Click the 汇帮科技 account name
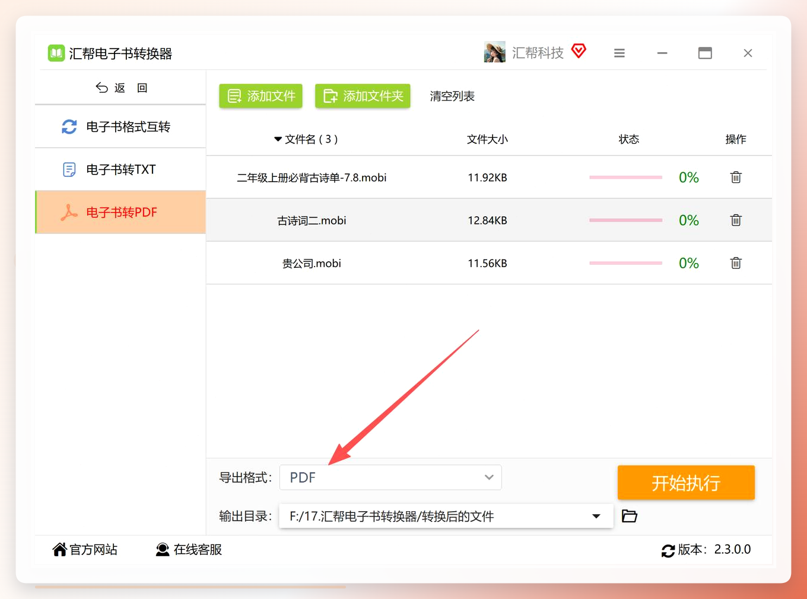The image size is (807, 599). 538,53
